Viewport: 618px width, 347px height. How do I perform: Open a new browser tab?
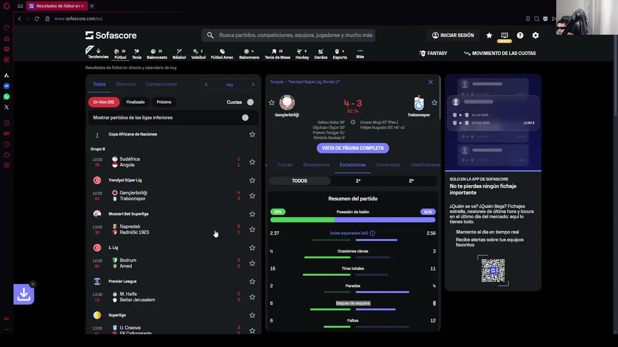92,6
